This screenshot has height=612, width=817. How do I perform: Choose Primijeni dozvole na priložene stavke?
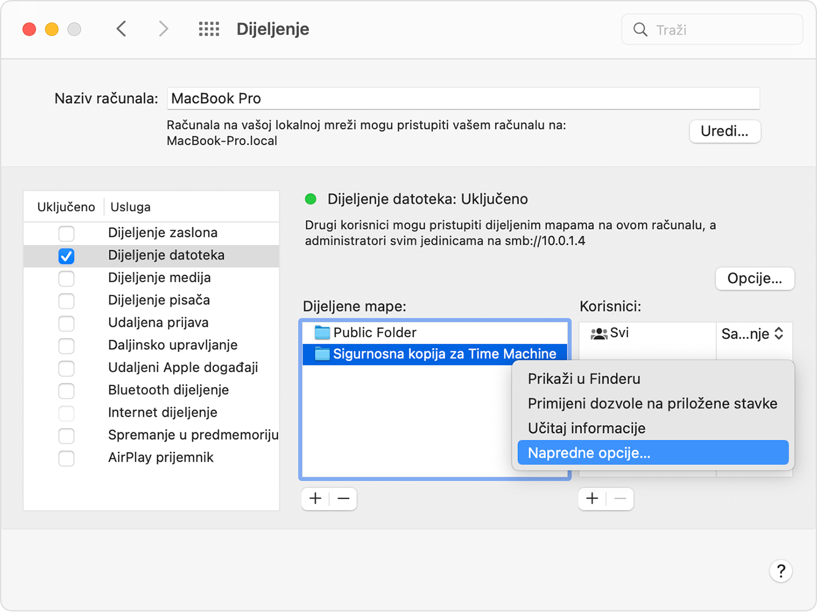pyautogui.click(x=653, y=403)
